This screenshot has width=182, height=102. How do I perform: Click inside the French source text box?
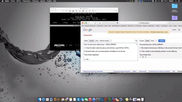pyautogui.click(x=111, y=52)
